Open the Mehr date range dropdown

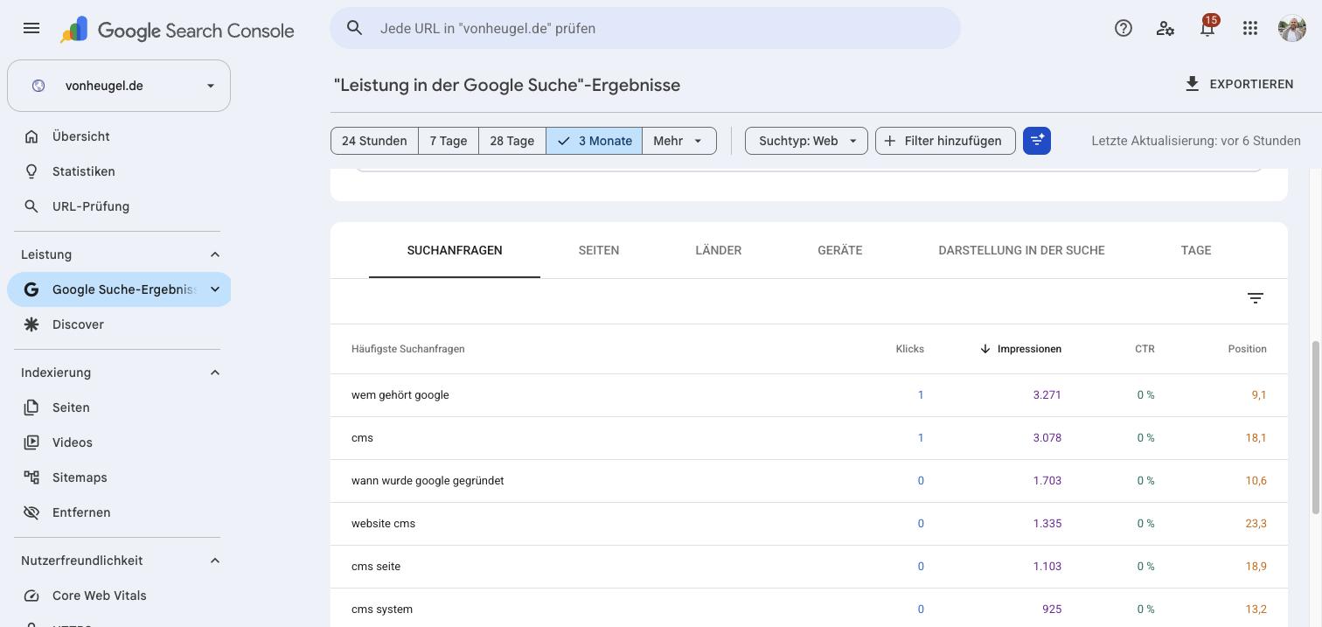679,141
